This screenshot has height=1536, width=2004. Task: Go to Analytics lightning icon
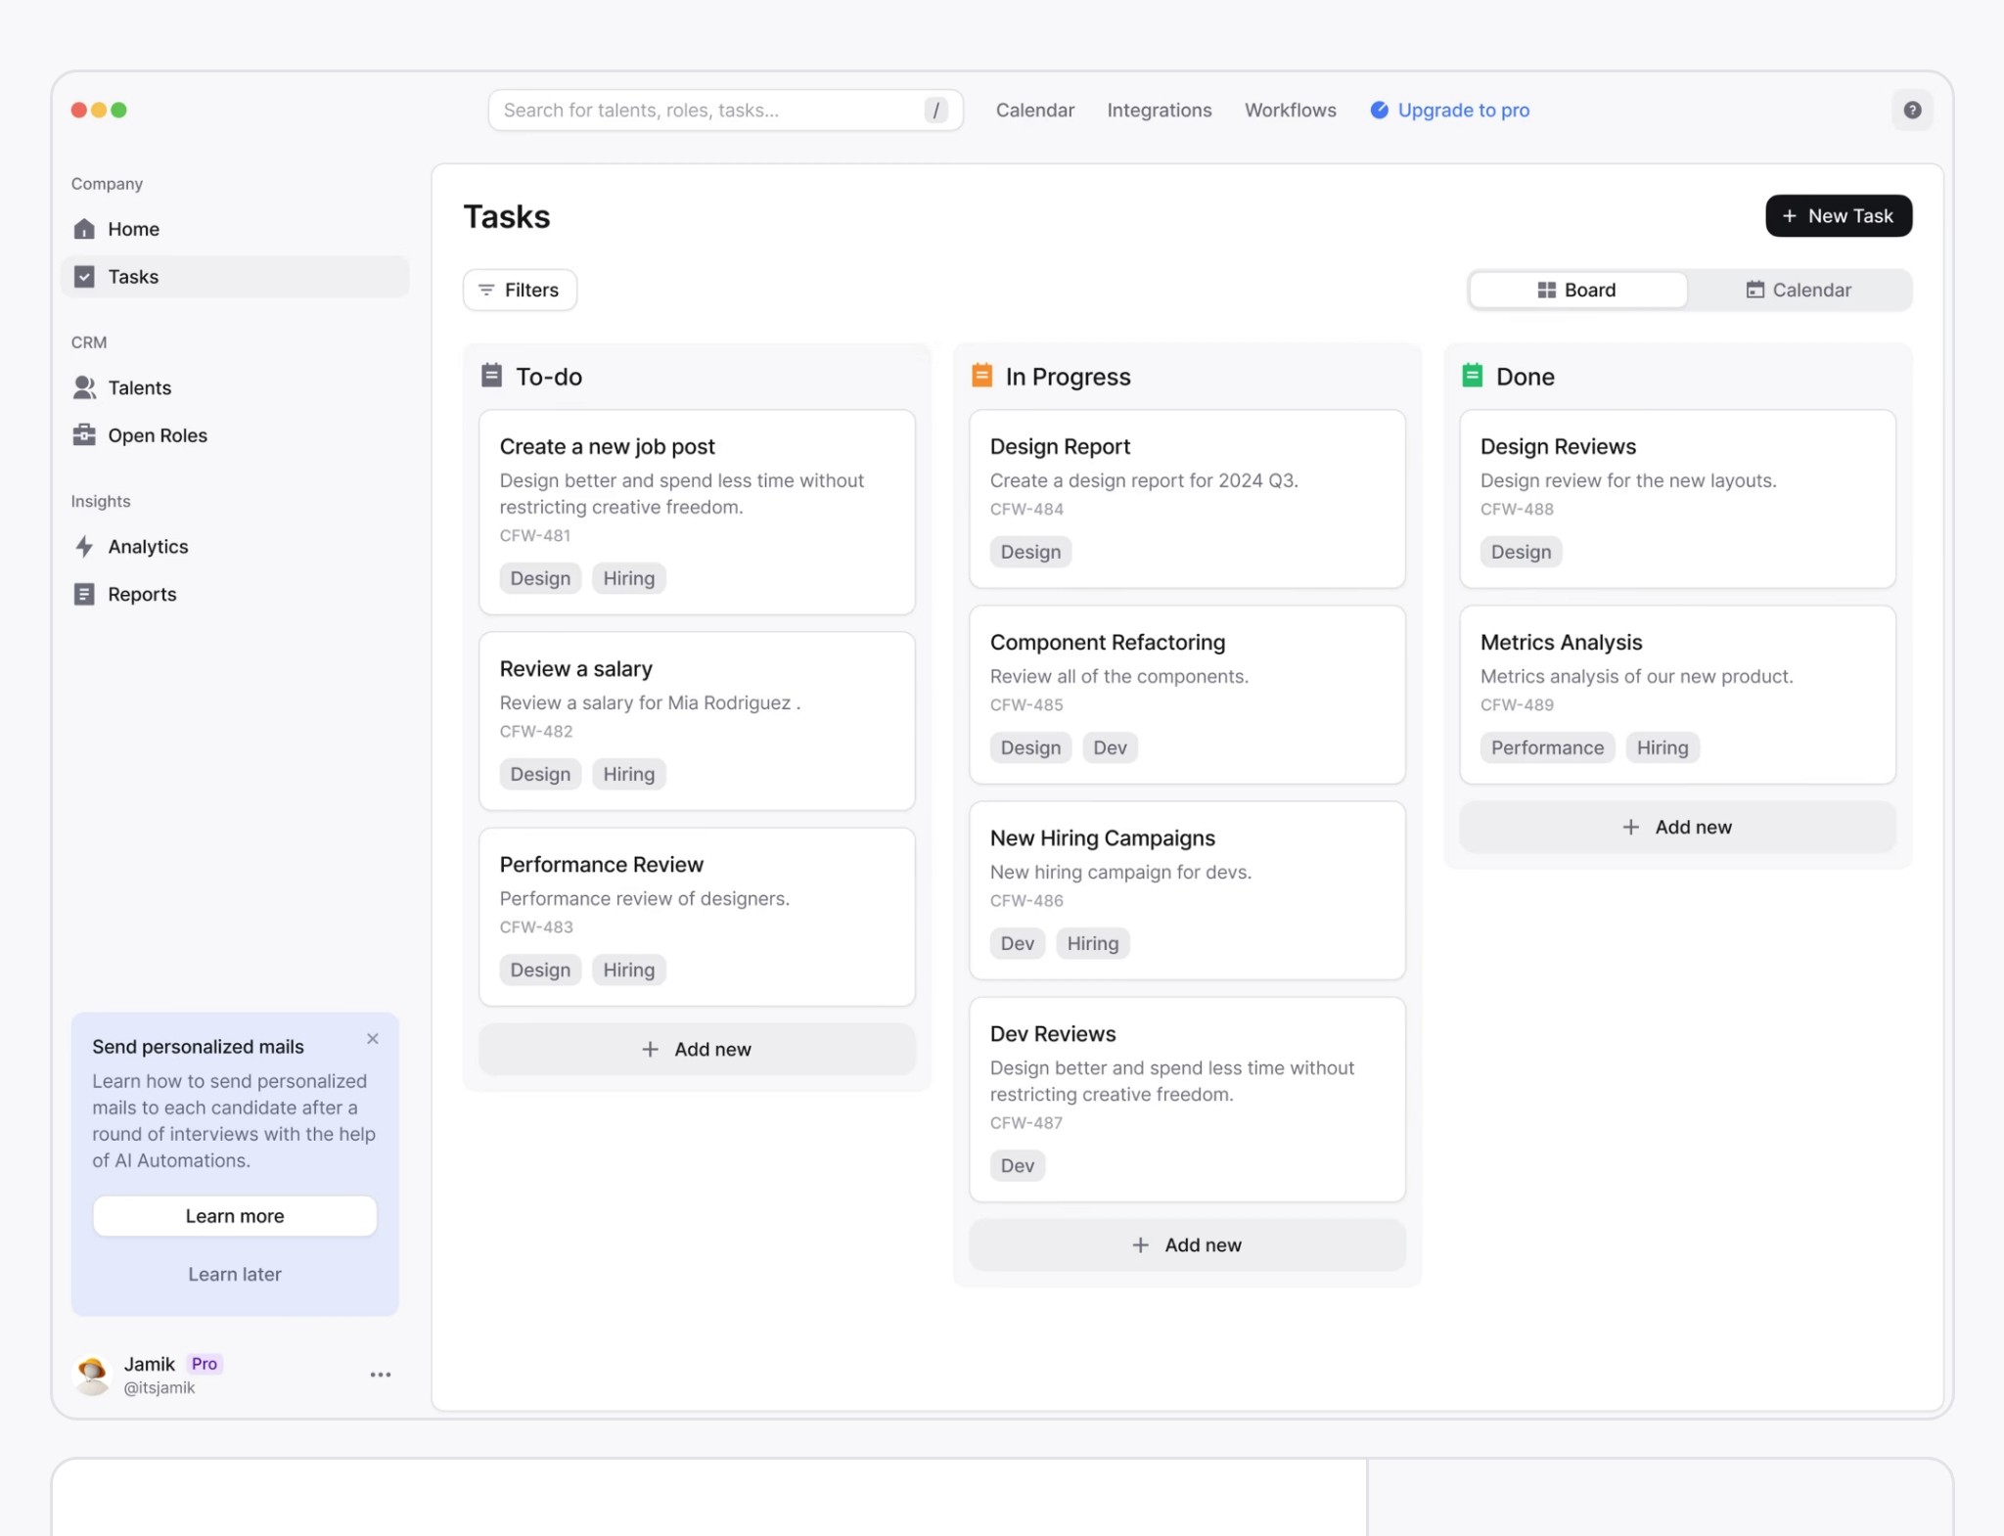[x=84, y=547]
